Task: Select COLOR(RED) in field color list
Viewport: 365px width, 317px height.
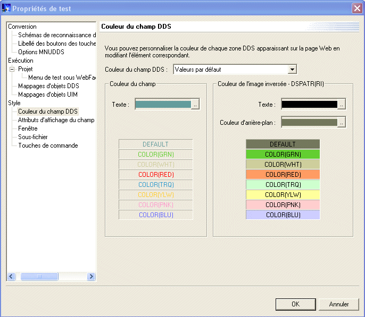Action: (155, 174)
